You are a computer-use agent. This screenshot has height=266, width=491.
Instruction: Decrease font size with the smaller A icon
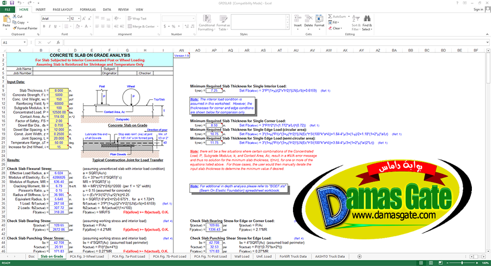pyautogui.click(x=89, y=19)
